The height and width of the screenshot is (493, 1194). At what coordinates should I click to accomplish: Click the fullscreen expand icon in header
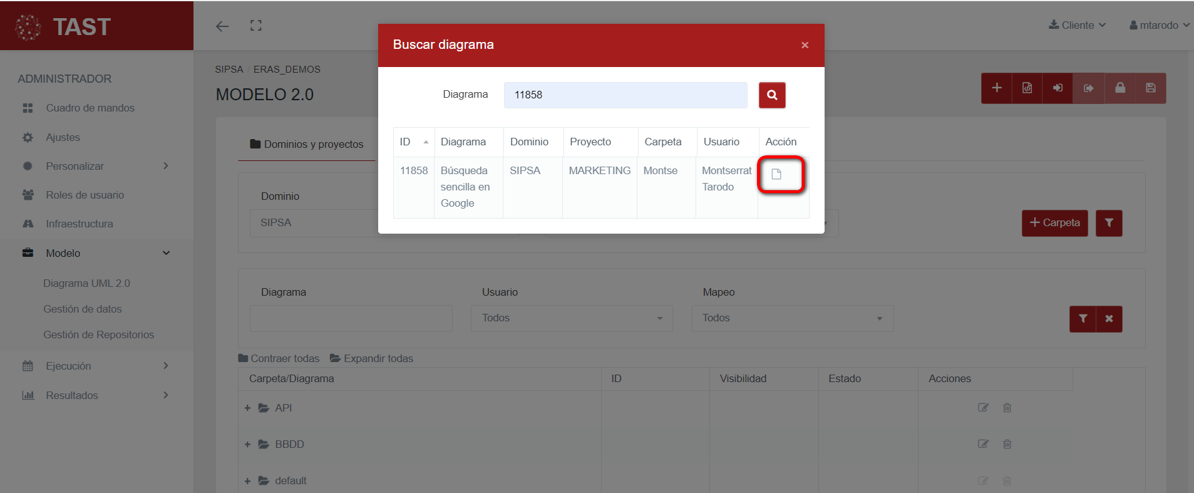[x=255, y=26]
